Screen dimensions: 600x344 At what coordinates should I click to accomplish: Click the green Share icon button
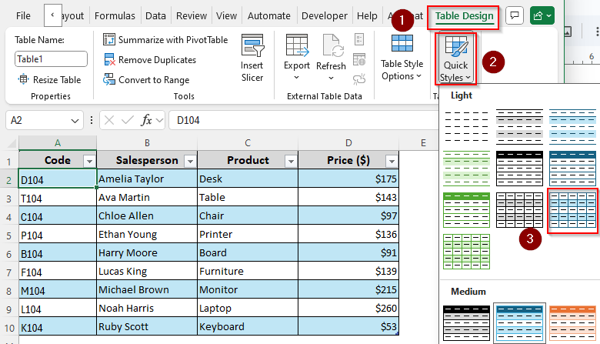(x=542, y=15)
